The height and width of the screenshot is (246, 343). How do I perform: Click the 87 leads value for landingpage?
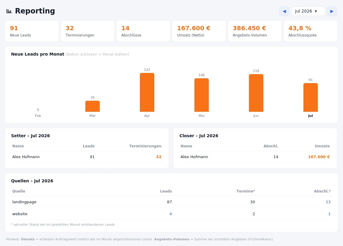click(x=170, y=202)
